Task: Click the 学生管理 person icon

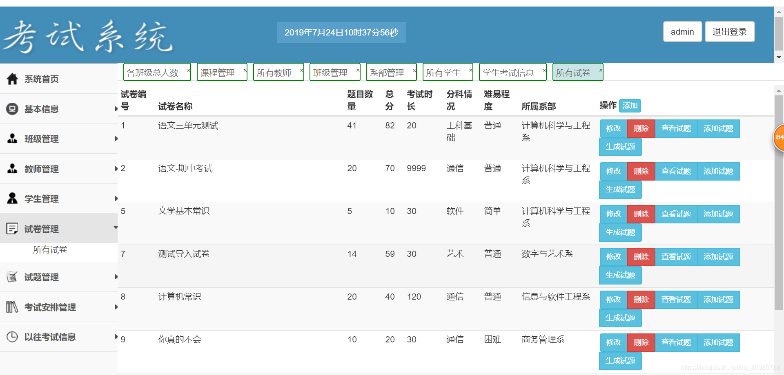Action: click(x=12, y=199)
